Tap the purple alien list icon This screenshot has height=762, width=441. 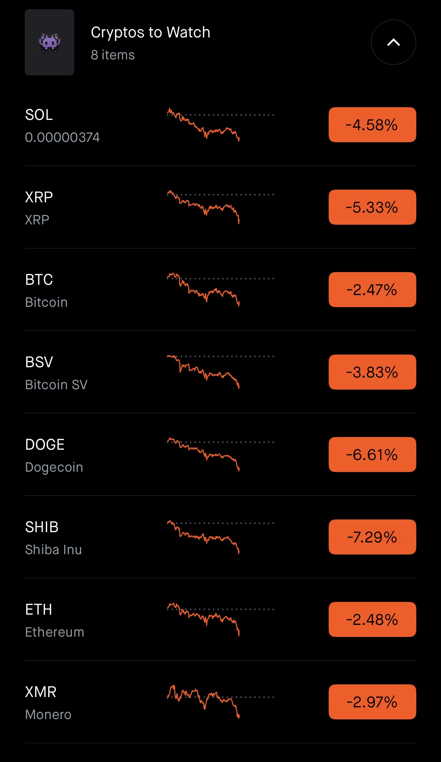[49, 42]
